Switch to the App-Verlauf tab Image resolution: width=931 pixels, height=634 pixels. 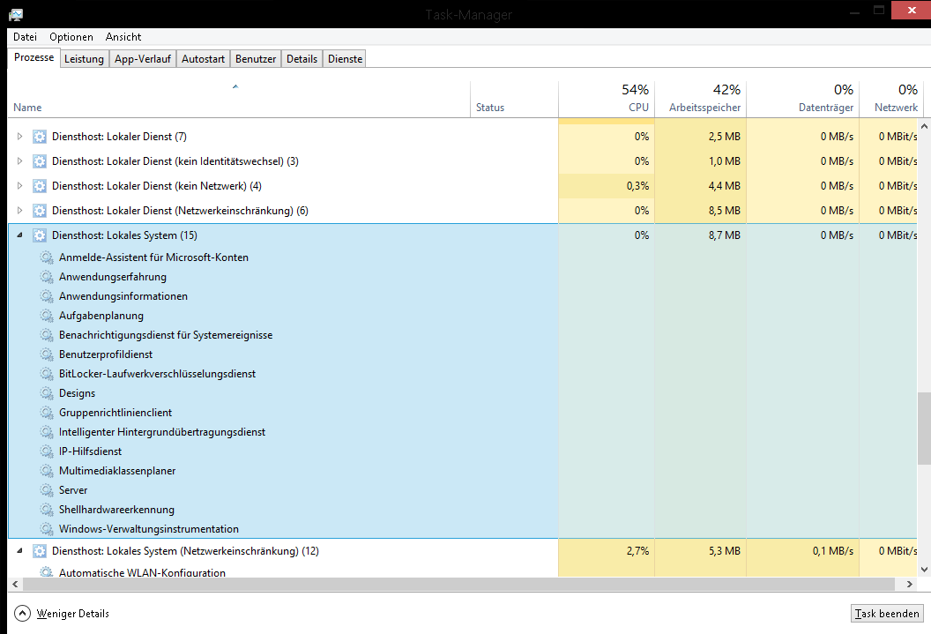143,59
